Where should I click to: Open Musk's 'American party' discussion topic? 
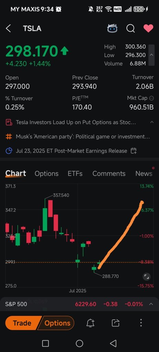coord(83,136)
